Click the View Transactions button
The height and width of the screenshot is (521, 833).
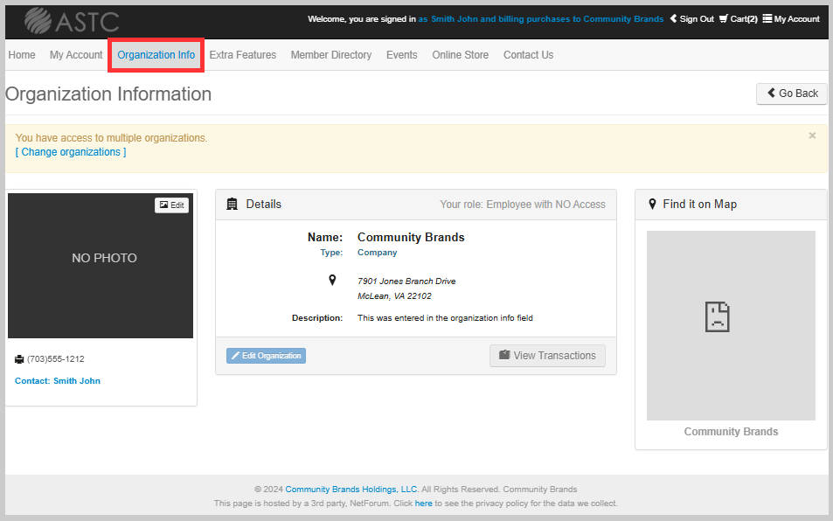(547, 356)
